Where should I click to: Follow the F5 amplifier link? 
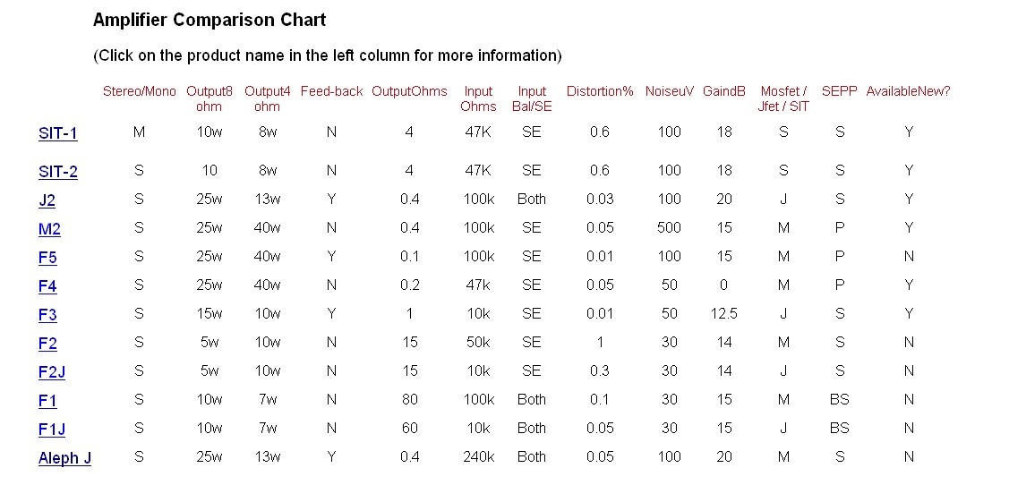coord(47,258)
